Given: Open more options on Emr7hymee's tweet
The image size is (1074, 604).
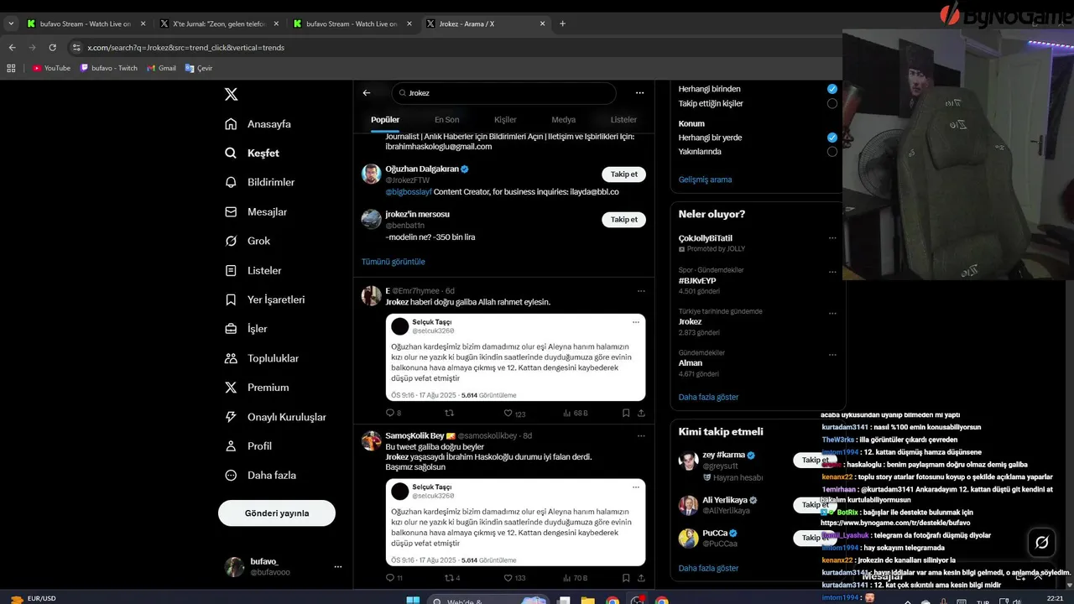Looking at the screenshot, I should (x=641, y=291).
